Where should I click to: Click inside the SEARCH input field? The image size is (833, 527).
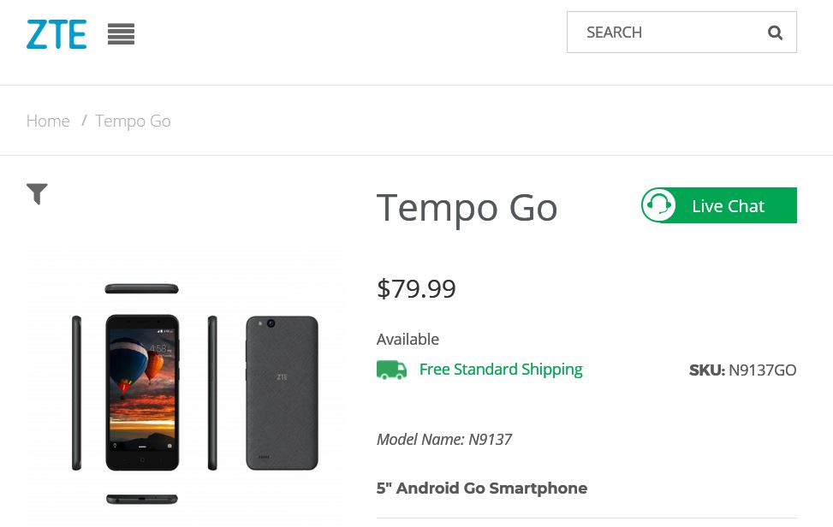pos(668,33)
